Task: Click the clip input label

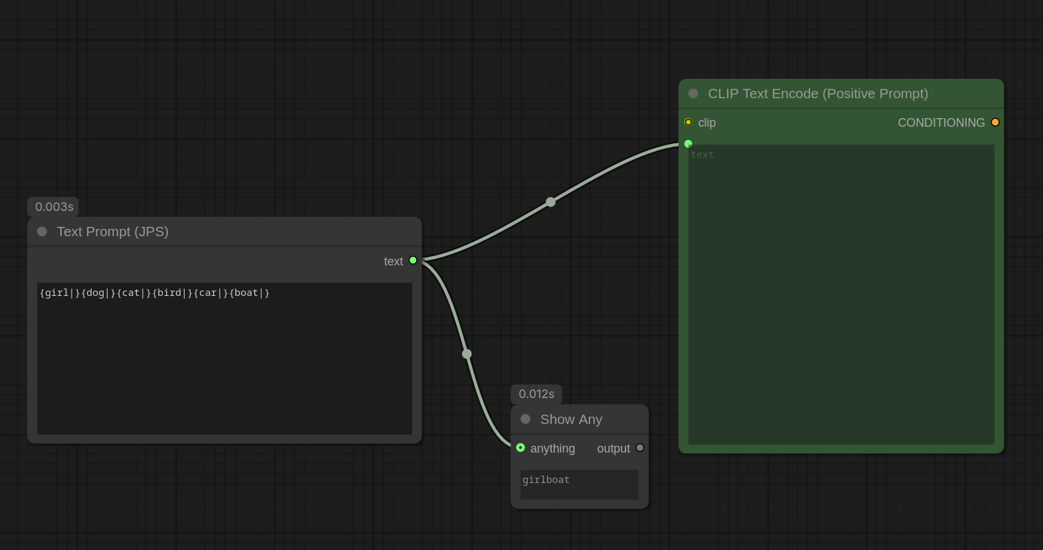Action: (x=707, y=123)
